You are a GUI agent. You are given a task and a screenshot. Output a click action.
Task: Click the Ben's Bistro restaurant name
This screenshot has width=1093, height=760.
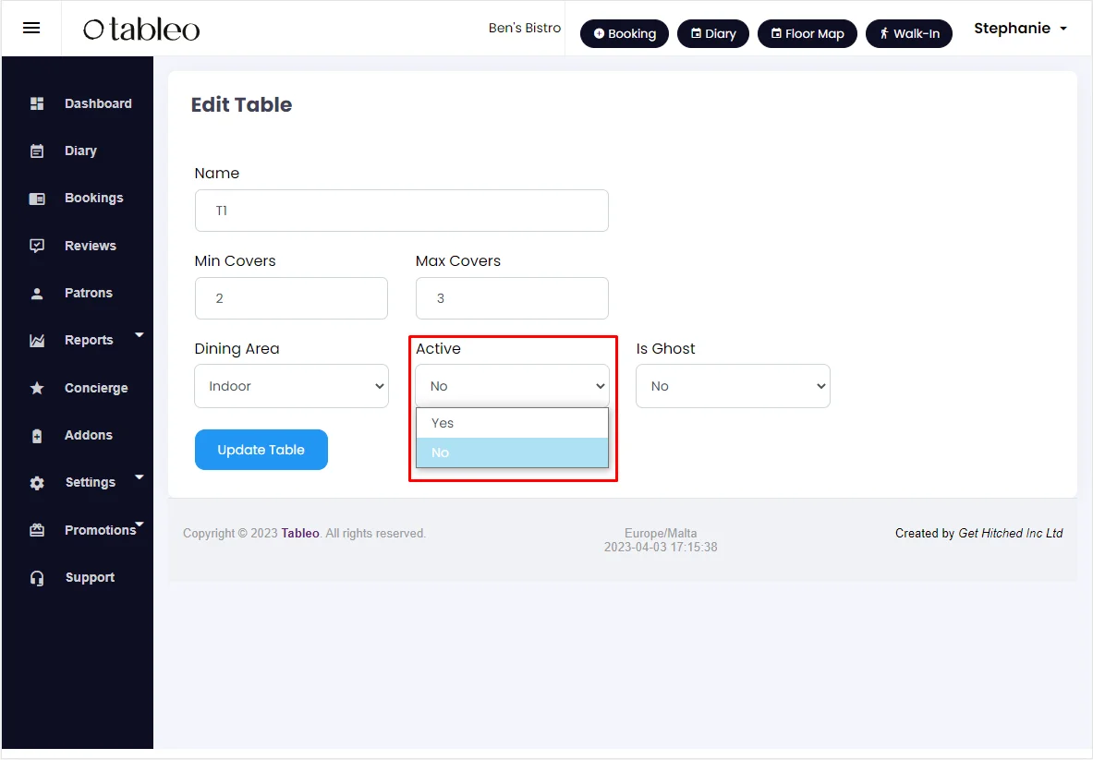pyautogui.click(x=525, y=28)
